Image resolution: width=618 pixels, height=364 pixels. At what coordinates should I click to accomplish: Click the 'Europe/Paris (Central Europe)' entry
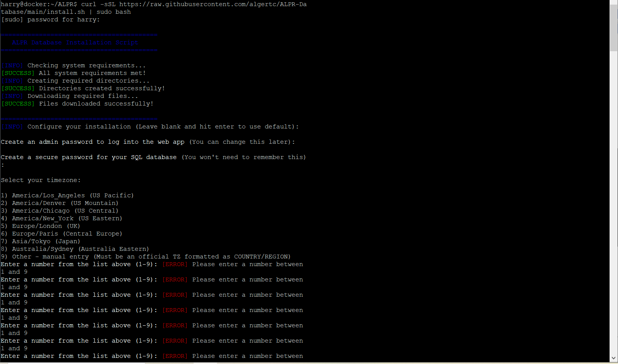(67, 234)
